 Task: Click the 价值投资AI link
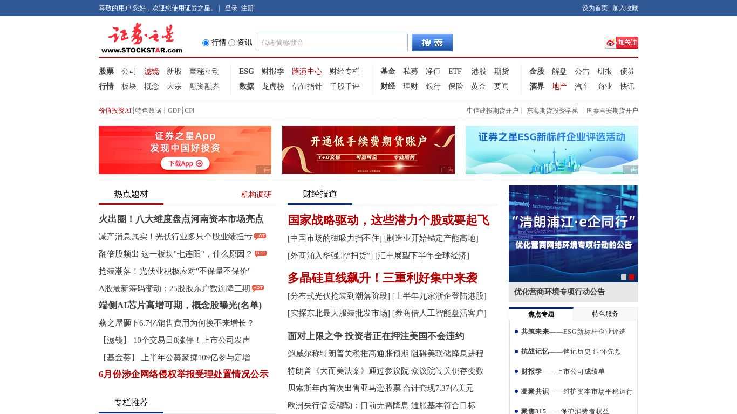click(x=115, y=111)
